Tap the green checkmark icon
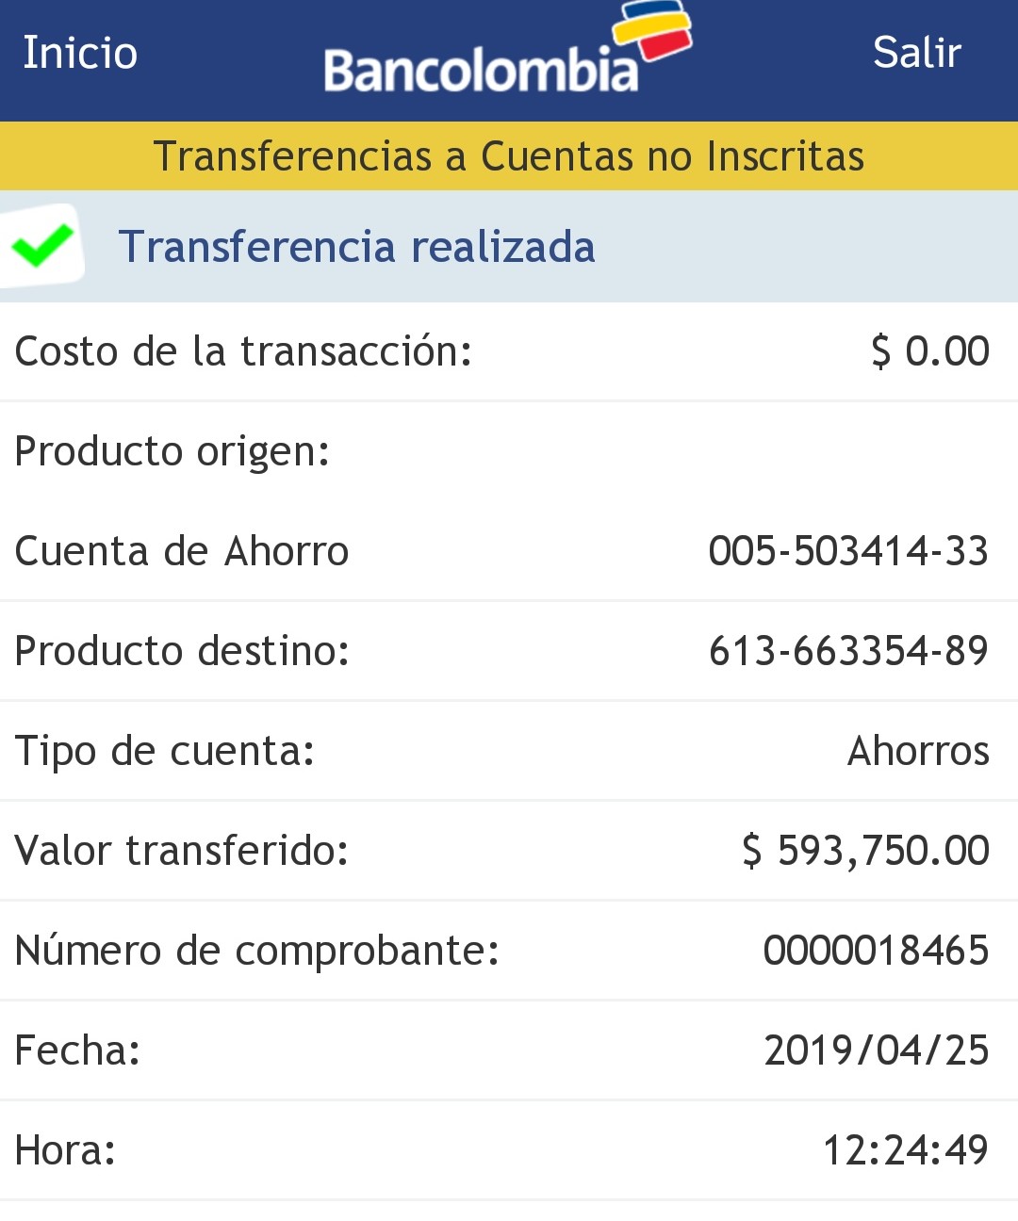Viewport: 1018px width, 1221px height. click(41, 245)
